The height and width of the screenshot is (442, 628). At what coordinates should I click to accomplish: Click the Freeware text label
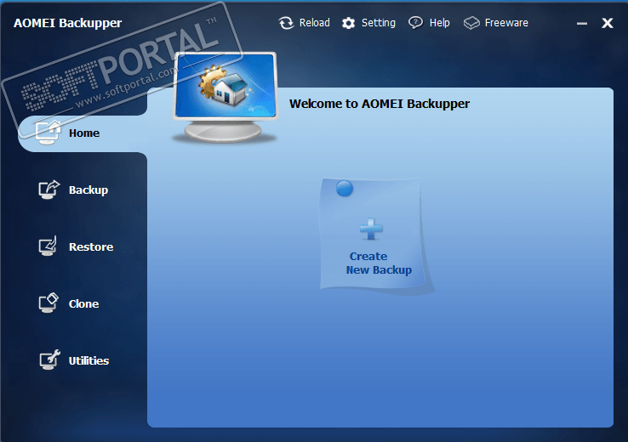click(506, 23)
